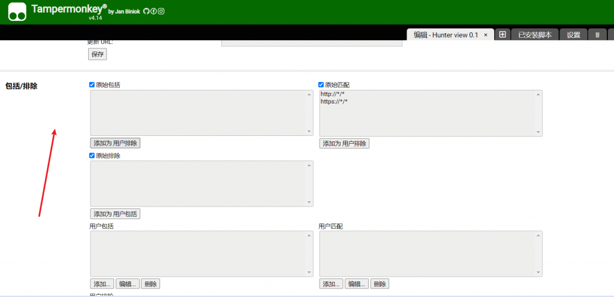Click scroll-down arrow of 原始包括 box
The width and height of the screenshot is (614, 297).
coord(309,132)
